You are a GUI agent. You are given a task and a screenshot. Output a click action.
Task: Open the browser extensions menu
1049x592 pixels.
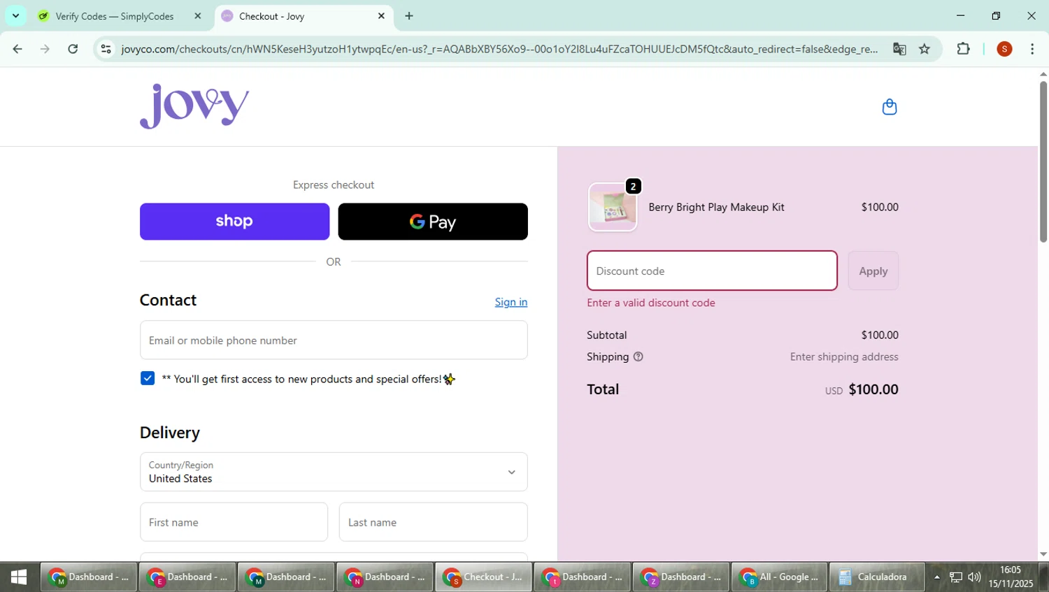963,49
